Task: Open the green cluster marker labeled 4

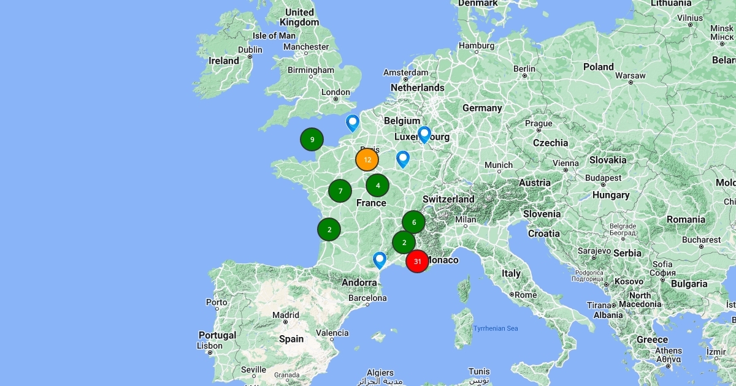Action: click(377, 185)
